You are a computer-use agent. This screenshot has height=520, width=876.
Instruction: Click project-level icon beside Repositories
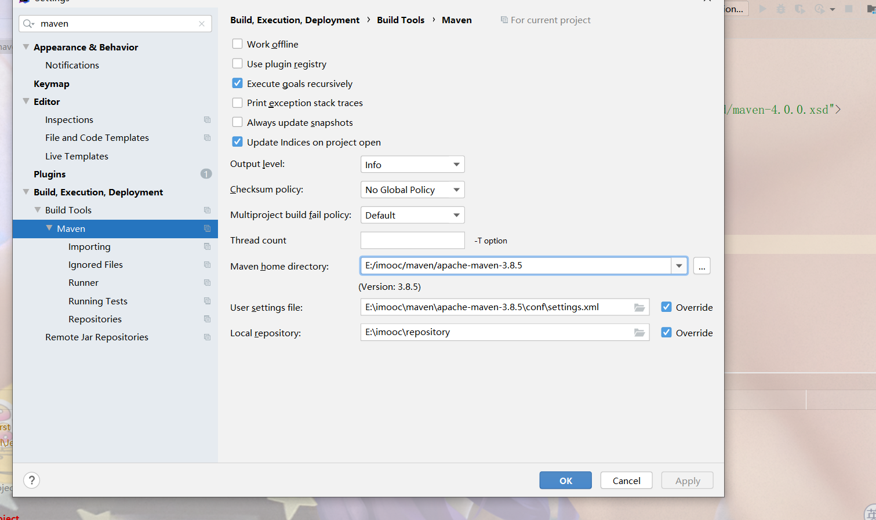[207, 319]
